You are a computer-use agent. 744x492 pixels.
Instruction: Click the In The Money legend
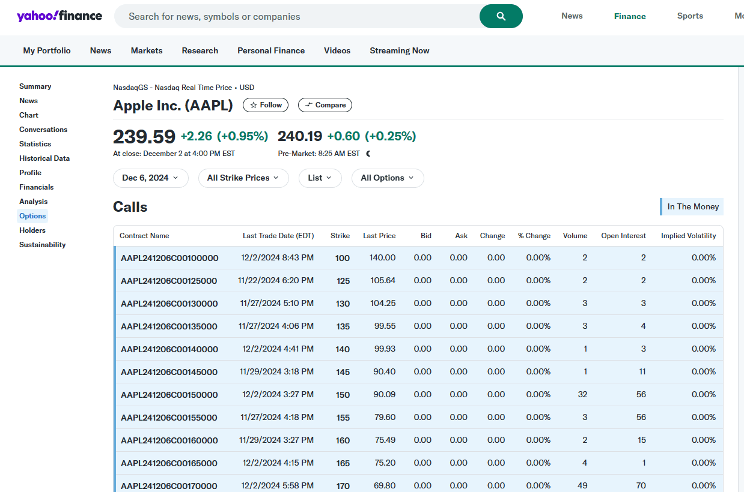pos(692,206)
